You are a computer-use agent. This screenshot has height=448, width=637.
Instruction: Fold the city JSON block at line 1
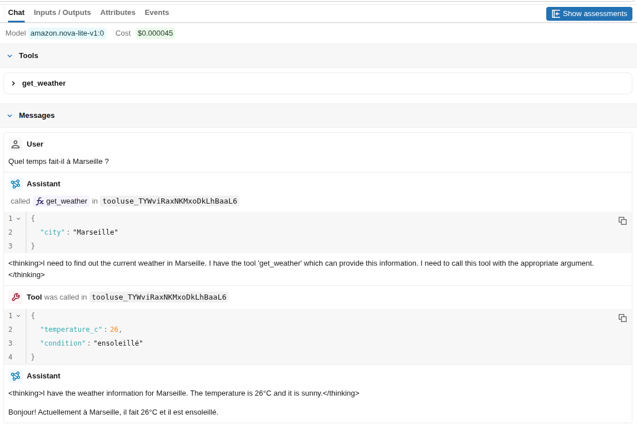18,219
